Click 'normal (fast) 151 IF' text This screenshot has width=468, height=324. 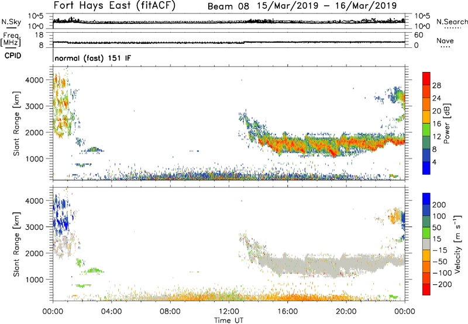[x=93, y=58]
